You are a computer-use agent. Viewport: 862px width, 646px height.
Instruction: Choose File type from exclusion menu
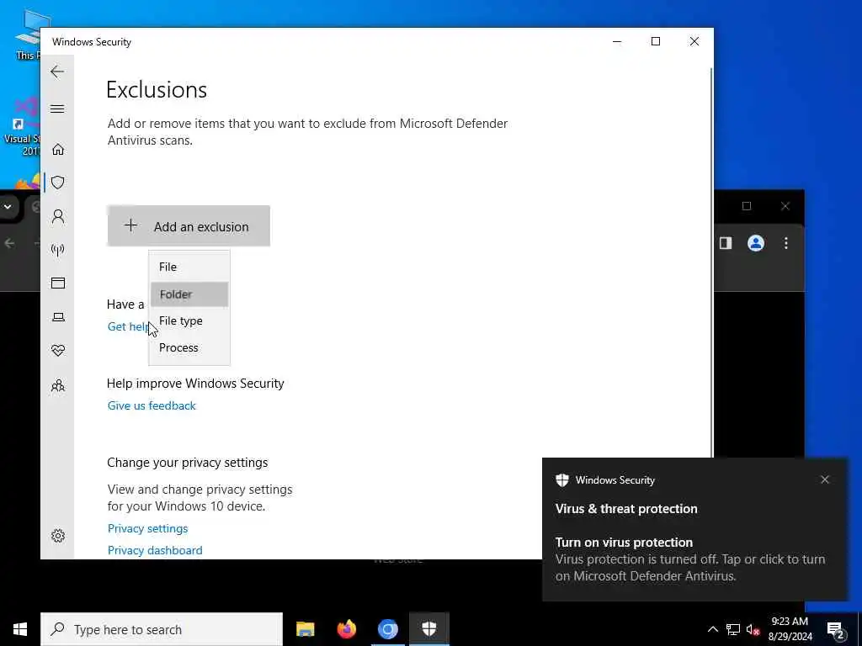point(189,320)
